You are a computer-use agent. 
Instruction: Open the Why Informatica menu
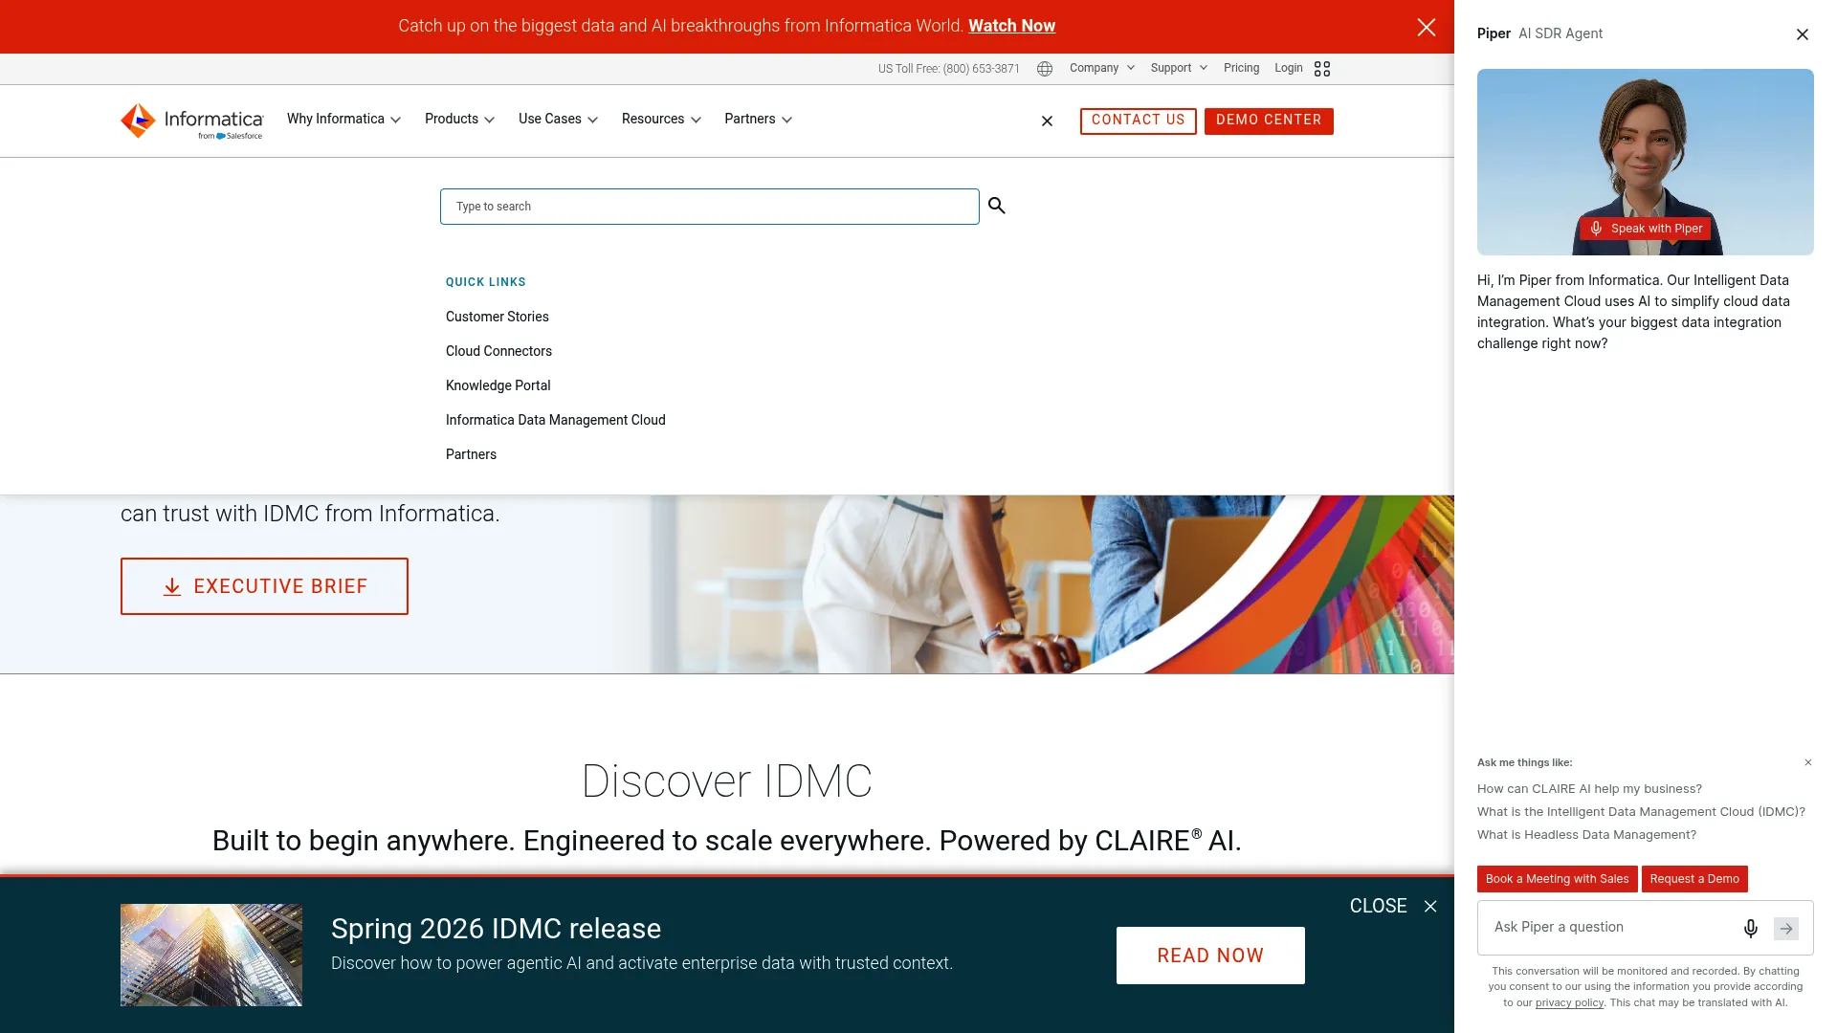[343, 120]
